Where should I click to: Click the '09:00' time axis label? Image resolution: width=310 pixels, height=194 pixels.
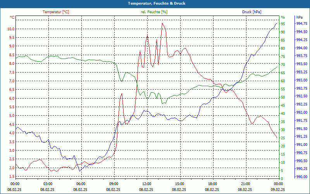click(114, 184)
